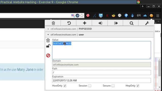162x91 pixels.
Task: Delete all cookies with top trash icon
Action: (53, 23)
